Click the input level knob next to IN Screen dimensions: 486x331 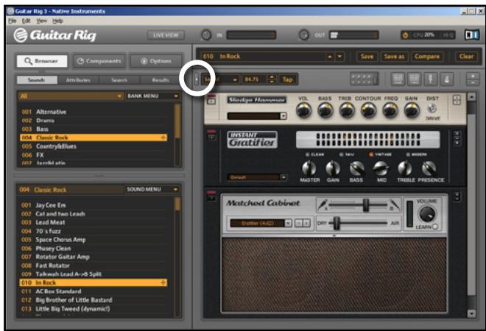pyautogui.click(x=206, y=35)
